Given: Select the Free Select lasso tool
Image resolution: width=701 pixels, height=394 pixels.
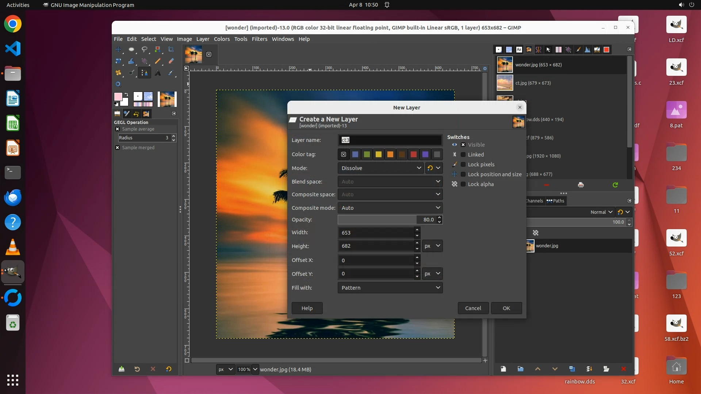Looking at the screenshot, I should click(x=145, y=49).
